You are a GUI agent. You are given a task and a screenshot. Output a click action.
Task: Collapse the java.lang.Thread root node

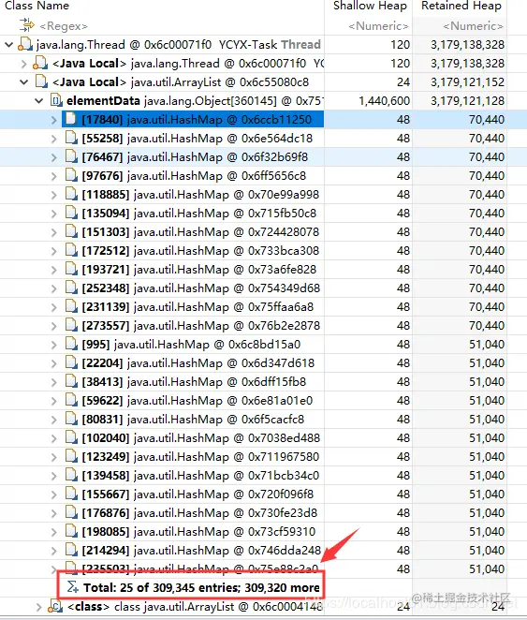click(x=9, y=45)
